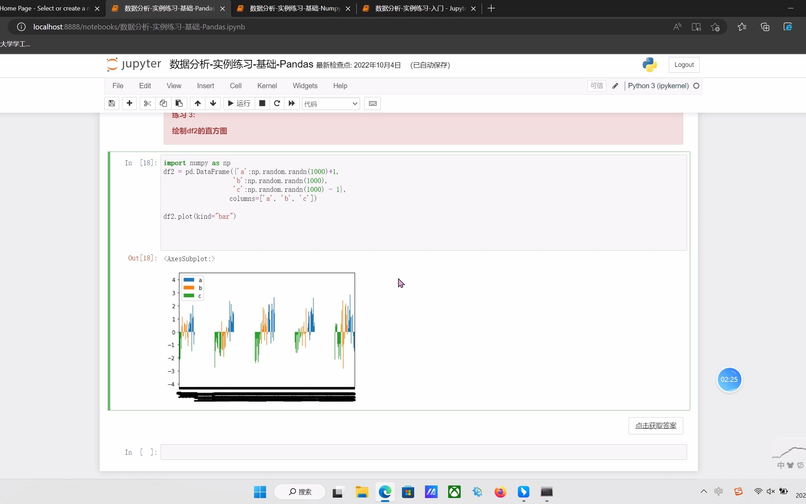This screenshot has height=504, width=806.
Task: Cut selected cells with scissors icon
Action: 147,103
